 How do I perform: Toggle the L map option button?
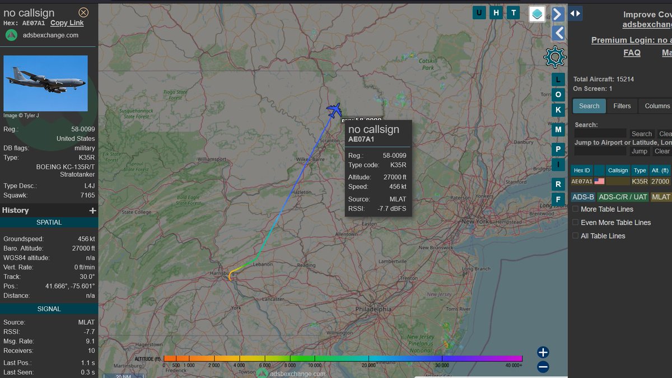click(558, 80)
